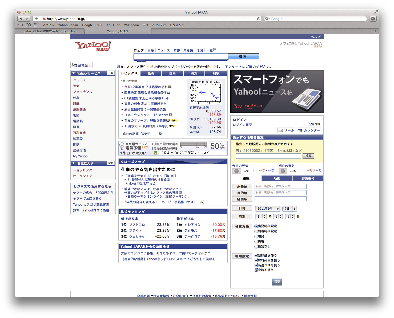Click the 出発地 departure input field
The image size is (394, 318).
(x=280, y=186)
